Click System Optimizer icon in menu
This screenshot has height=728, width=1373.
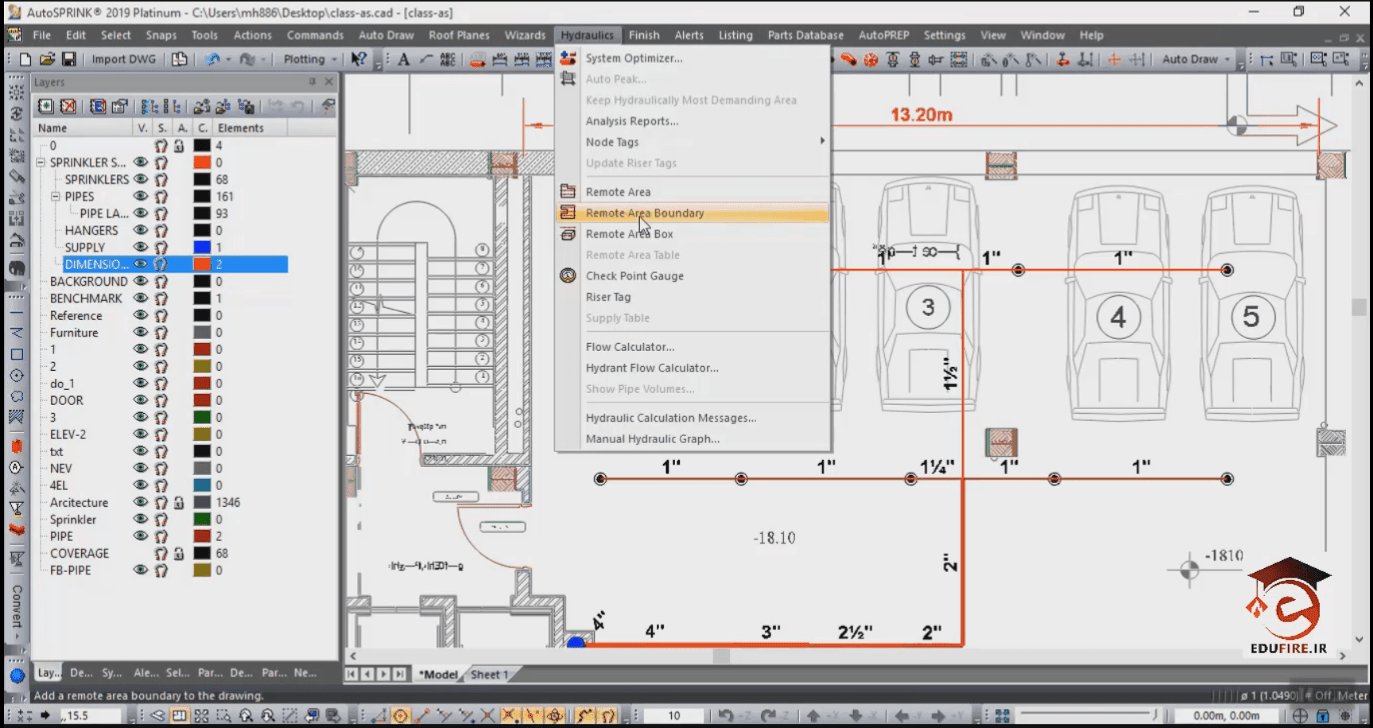coord(568,57)
